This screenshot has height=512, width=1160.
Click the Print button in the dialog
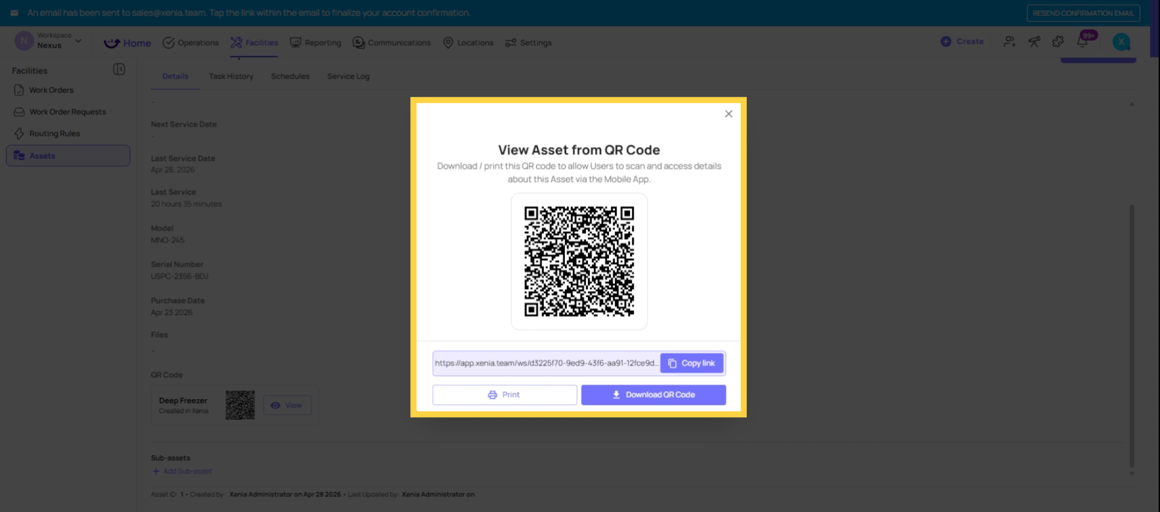click(x=504, y=395)
